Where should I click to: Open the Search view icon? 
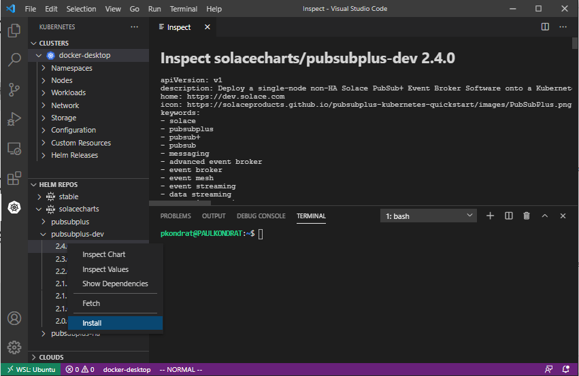(14, 60)
